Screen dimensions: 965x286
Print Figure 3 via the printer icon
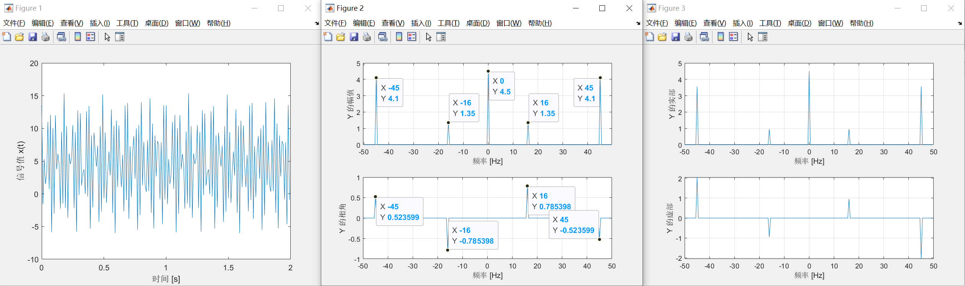[688, 37]
